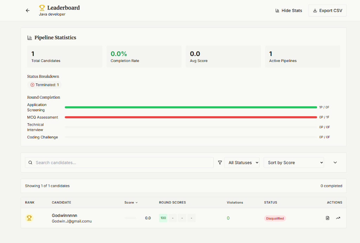Expand the extra filters chevron
Viewport: 360px width, 243px height.
tap(335, 162)
